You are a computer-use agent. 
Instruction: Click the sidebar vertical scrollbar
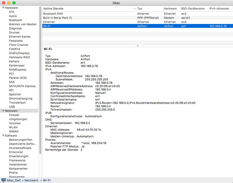(40, 77)
